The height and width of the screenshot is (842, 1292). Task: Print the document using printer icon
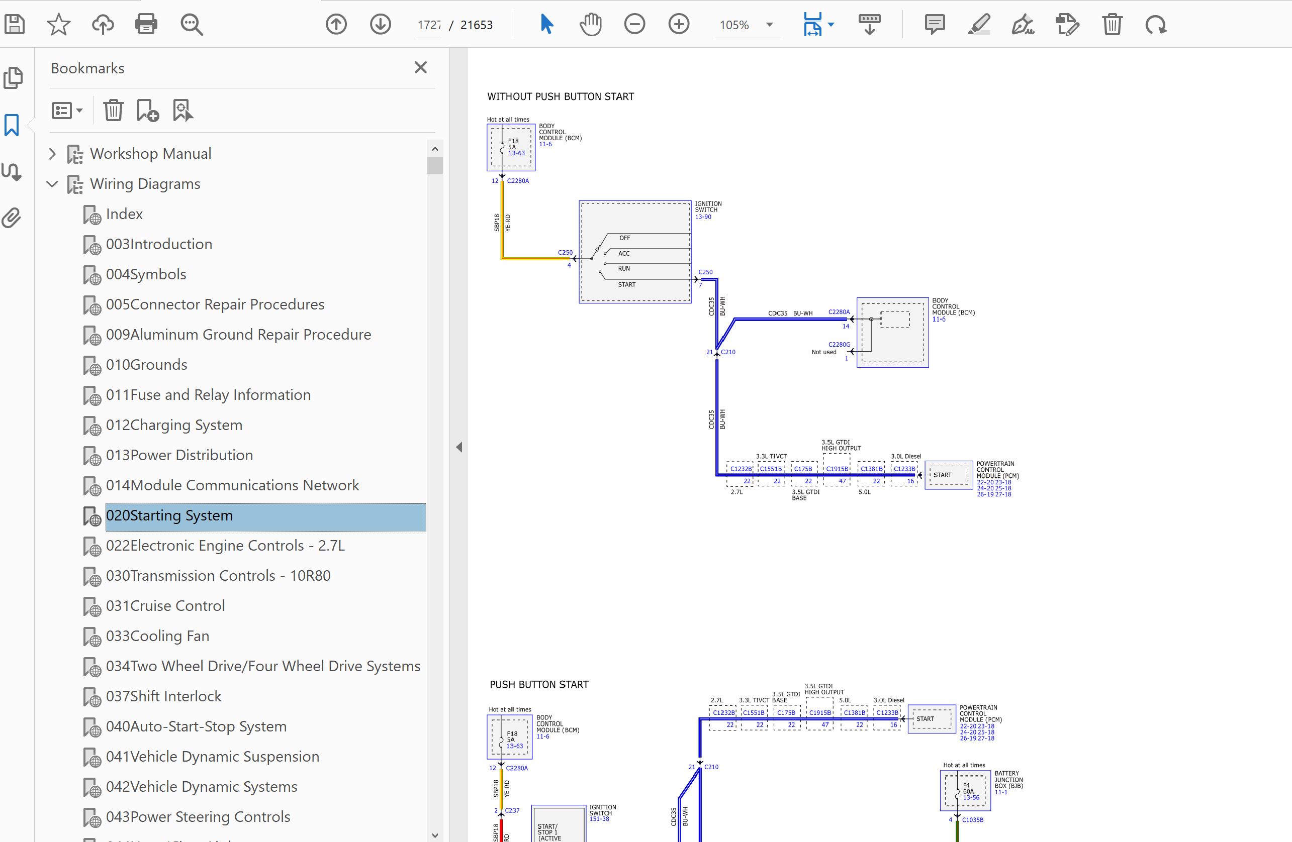point(146,25)
